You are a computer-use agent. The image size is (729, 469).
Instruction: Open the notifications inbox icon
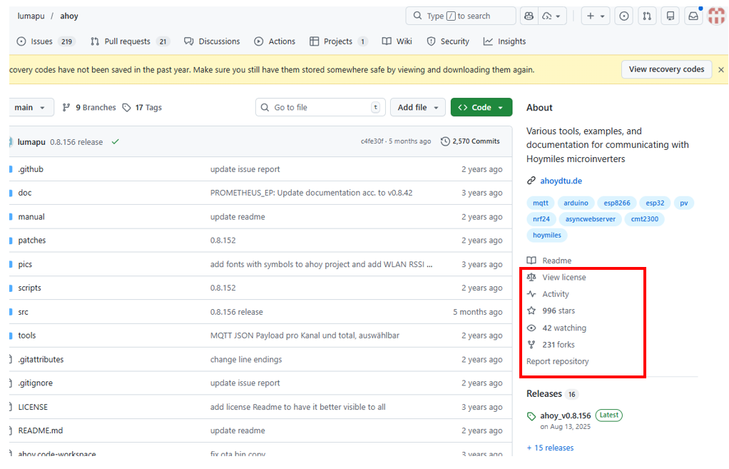693,16
